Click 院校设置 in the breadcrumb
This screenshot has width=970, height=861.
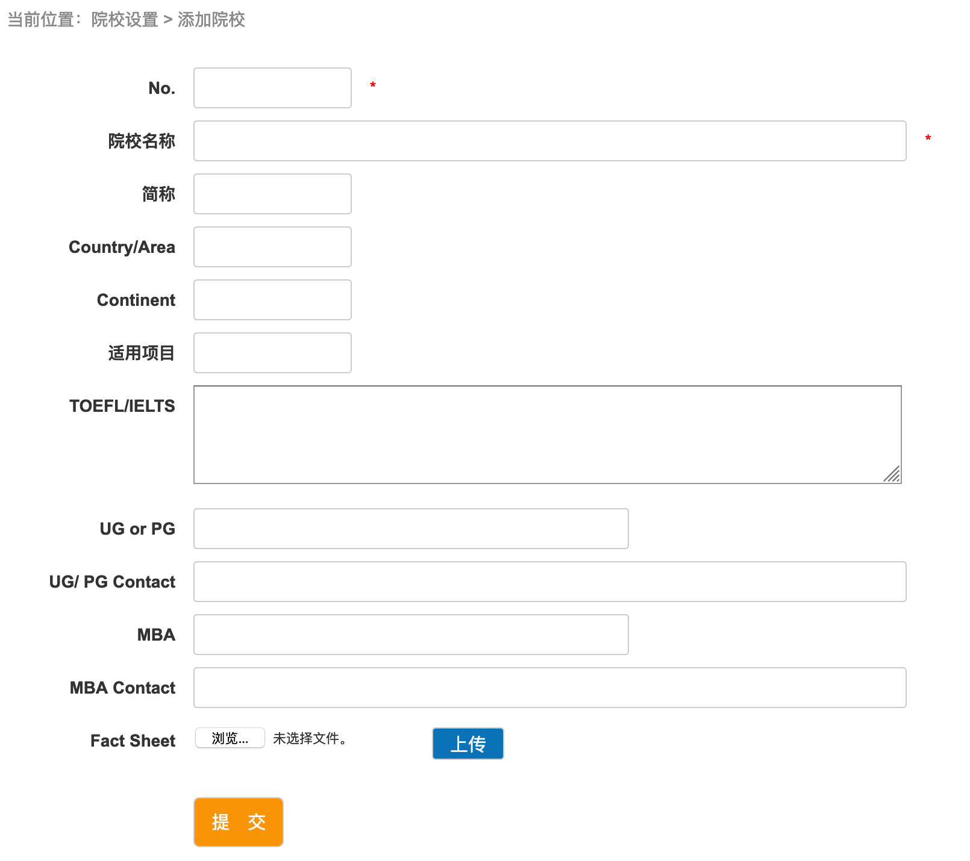tap(124, 20)
